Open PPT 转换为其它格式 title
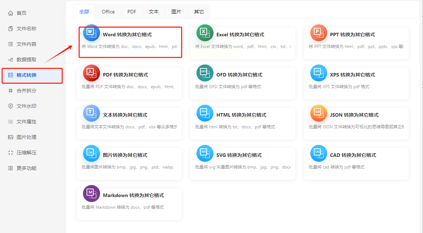The width and height of the screenshot is (423, 233). click(352, 35)
